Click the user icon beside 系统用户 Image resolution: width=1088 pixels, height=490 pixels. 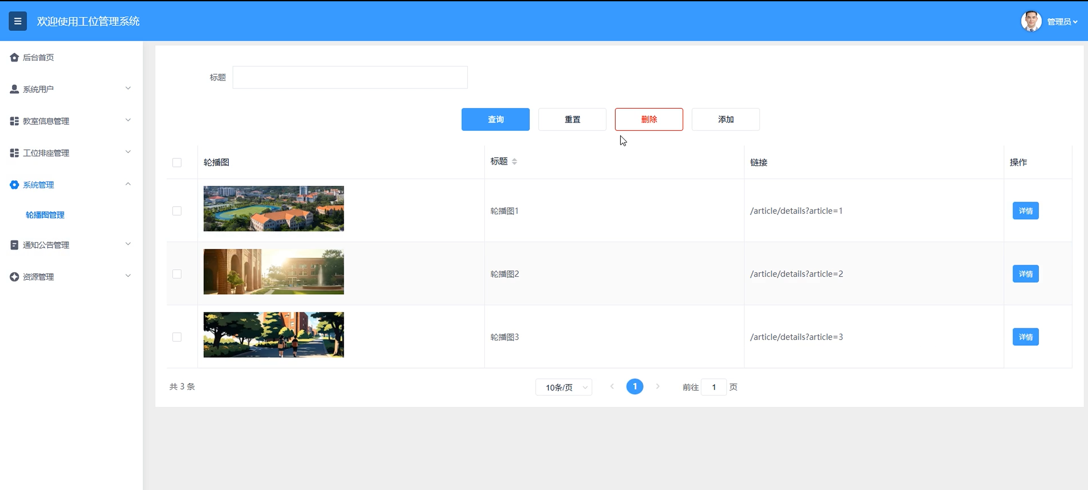[x=14, y=89]
